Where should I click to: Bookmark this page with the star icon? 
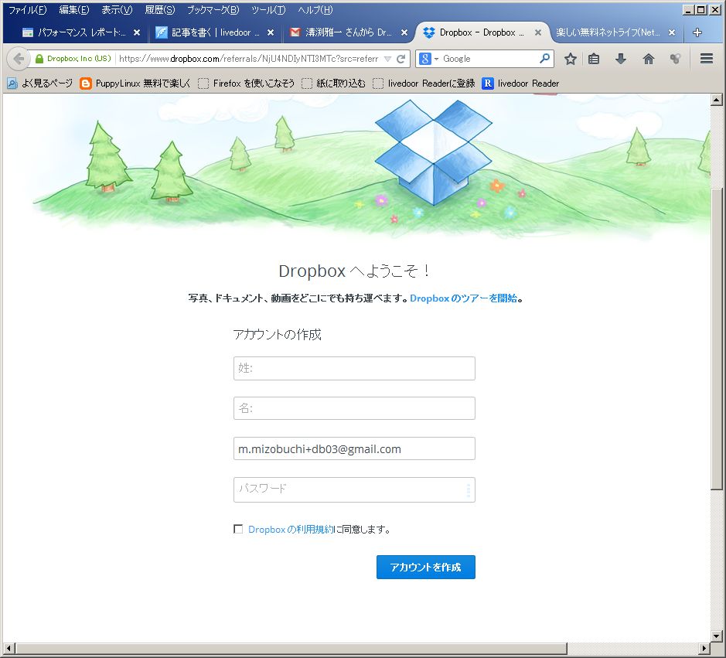coord(570,59)
